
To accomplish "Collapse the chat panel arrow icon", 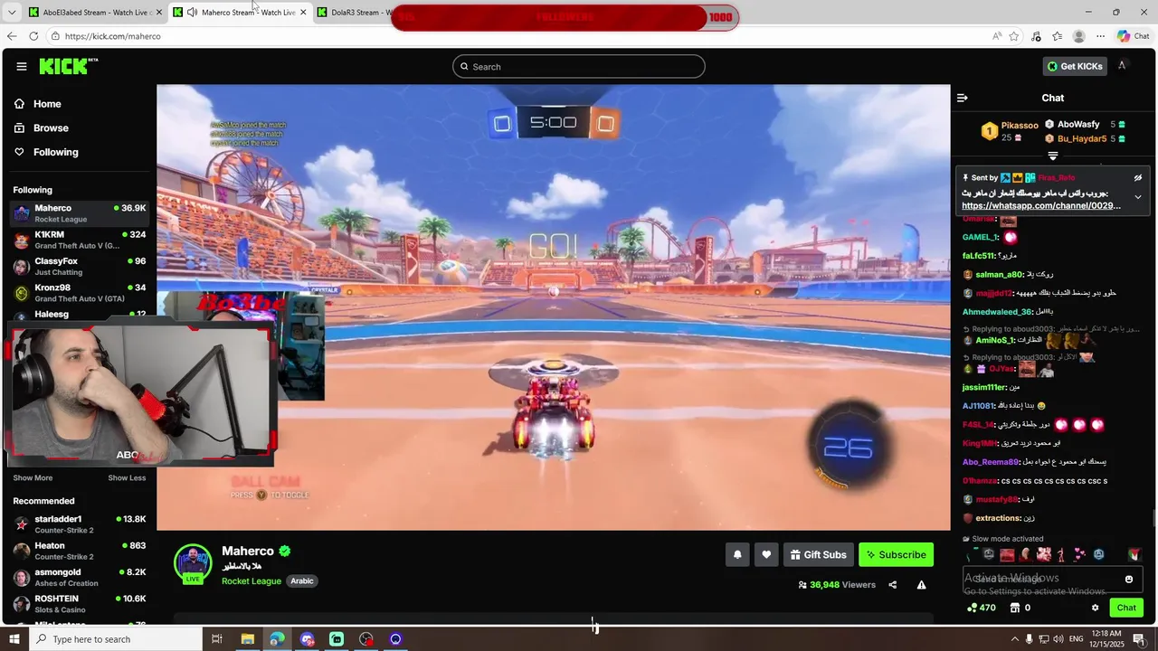I will coord(963,98).
